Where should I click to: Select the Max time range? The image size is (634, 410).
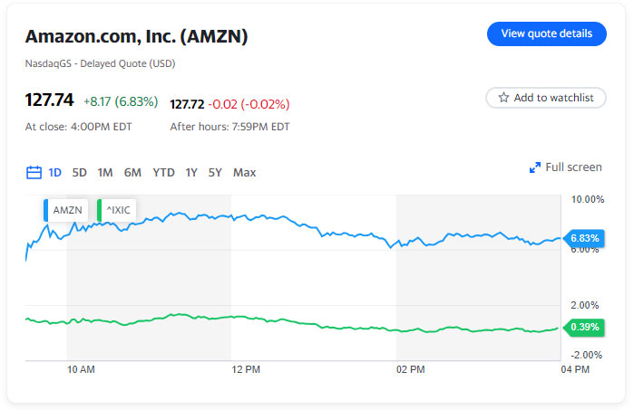click(x=244, y=172)
